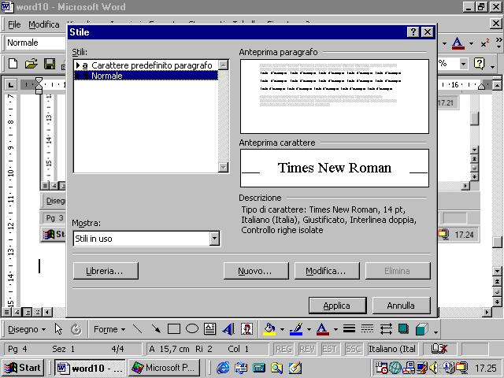Launch Internet Explorer from quick launch

click(223, 368)
